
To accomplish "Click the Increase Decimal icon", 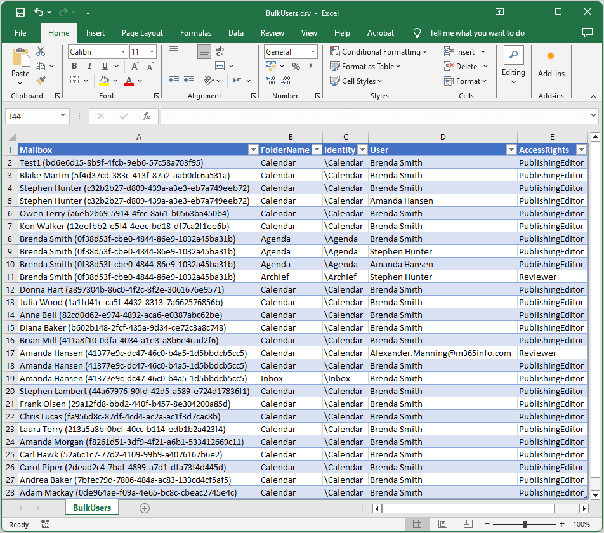I will pyautogui.click(x=270, y=81).
